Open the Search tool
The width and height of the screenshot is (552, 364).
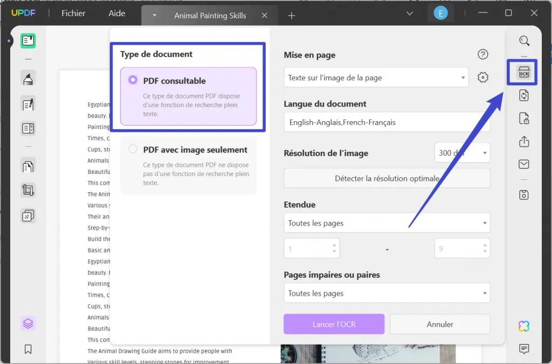523,40
